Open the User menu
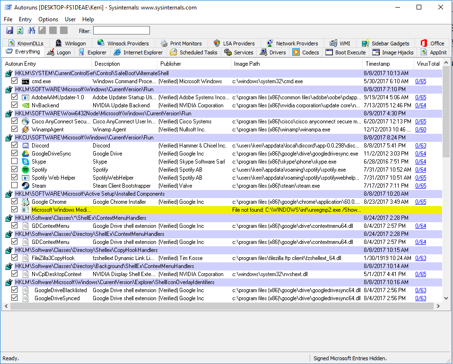This screenshot has width=453, height=364. [70, 19]
